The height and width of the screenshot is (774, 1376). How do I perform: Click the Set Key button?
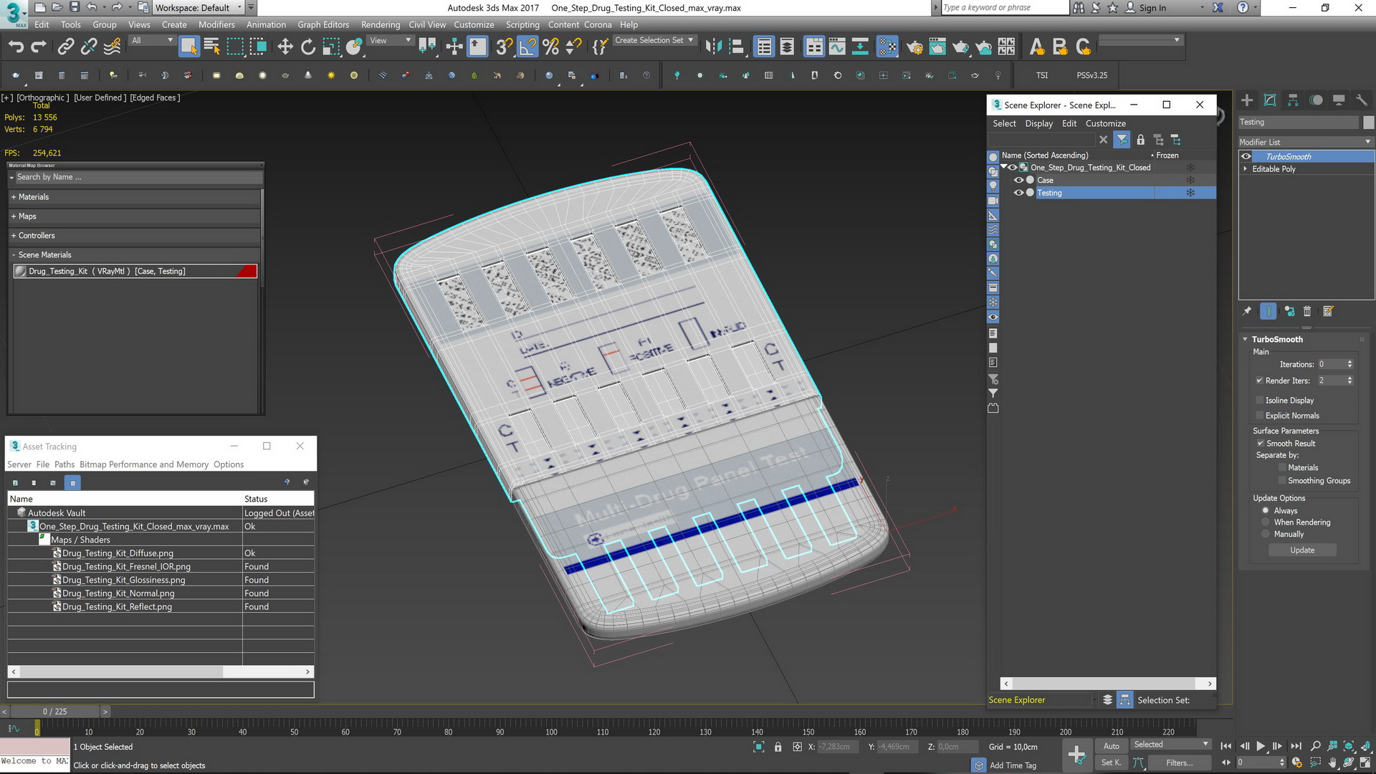(1111, 763)
